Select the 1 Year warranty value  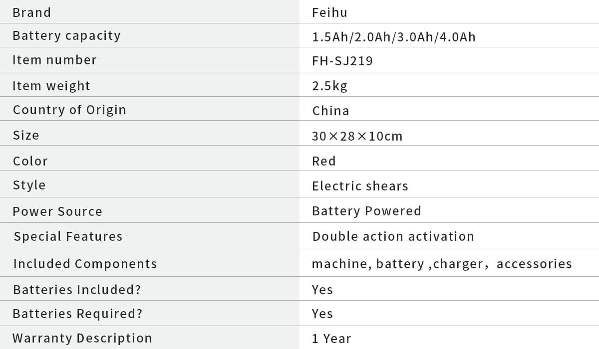(331, 339)
